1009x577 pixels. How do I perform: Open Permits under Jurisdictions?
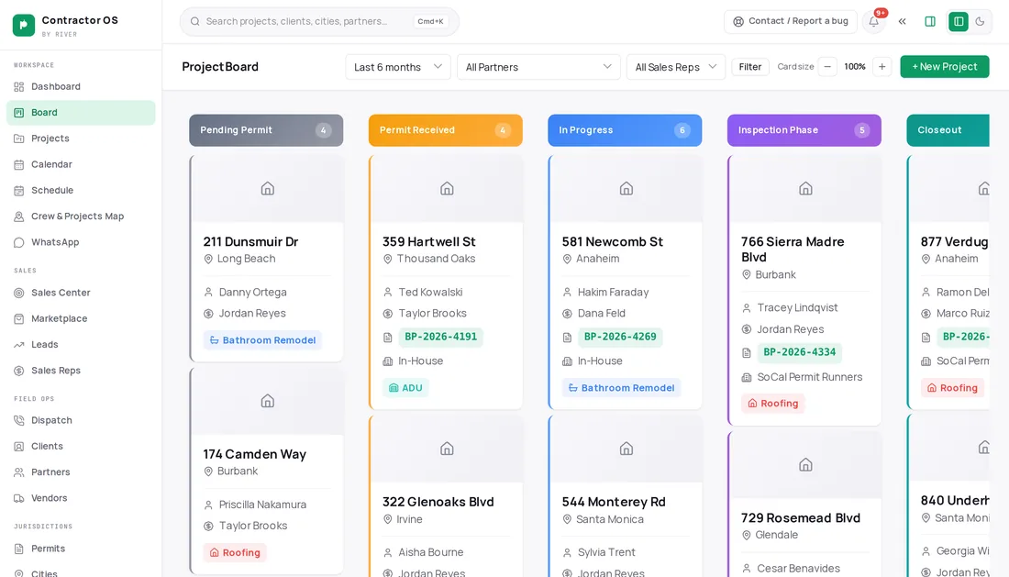(x=81, y=549)
